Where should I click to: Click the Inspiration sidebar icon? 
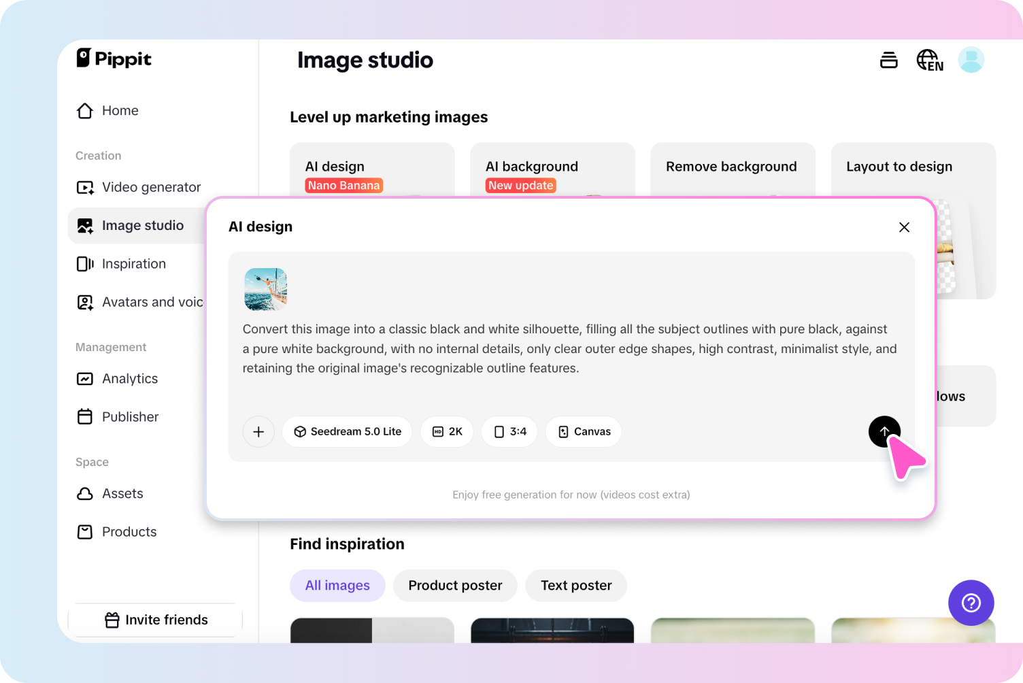(x=85, y=264)
